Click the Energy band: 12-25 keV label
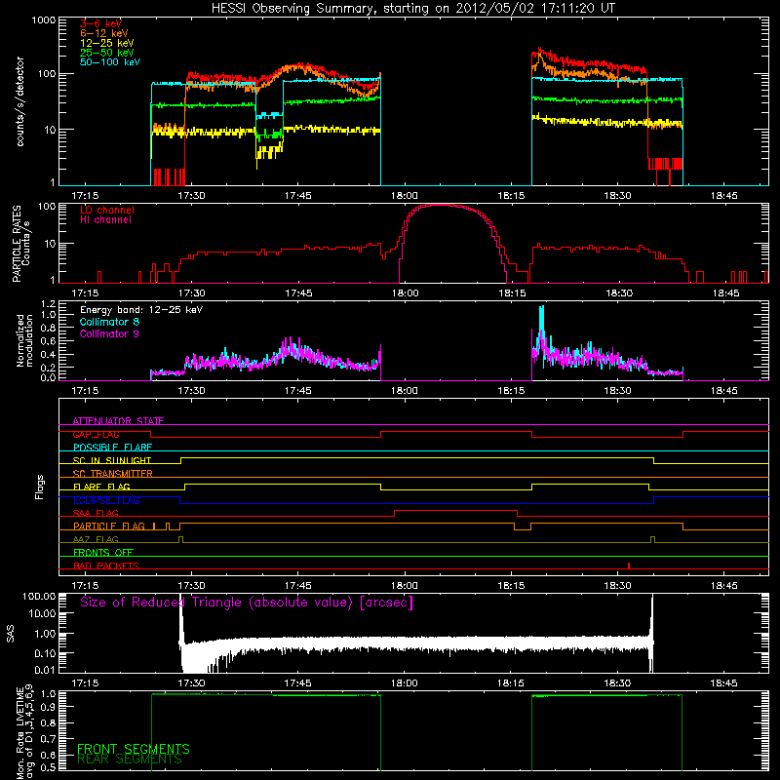Screen dimensions: 780x780 pos(141,310)
